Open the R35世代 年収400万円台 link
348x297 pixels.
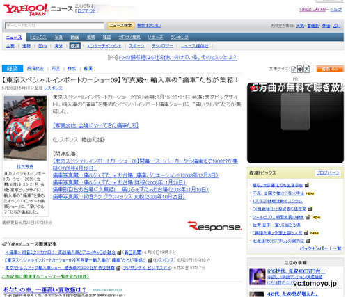[x=296, y=271]
